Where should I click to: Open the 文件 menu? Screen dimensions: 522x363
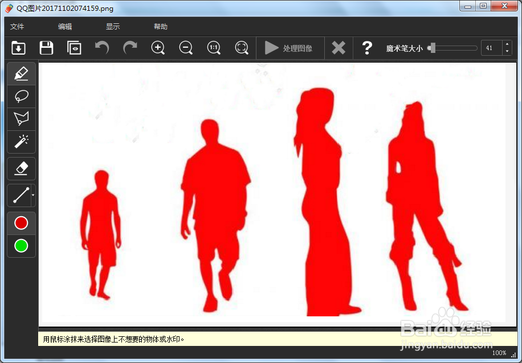(x=17, y=27)
